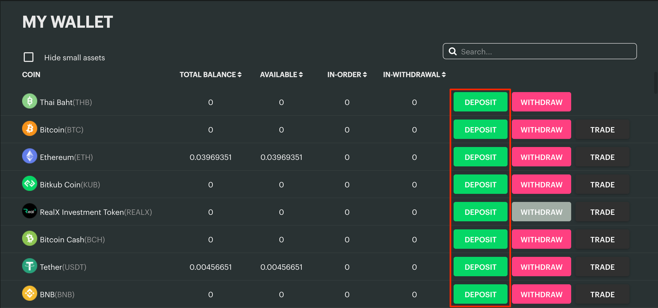
Task: Sort by In-Order column
Action: [347, 75]
